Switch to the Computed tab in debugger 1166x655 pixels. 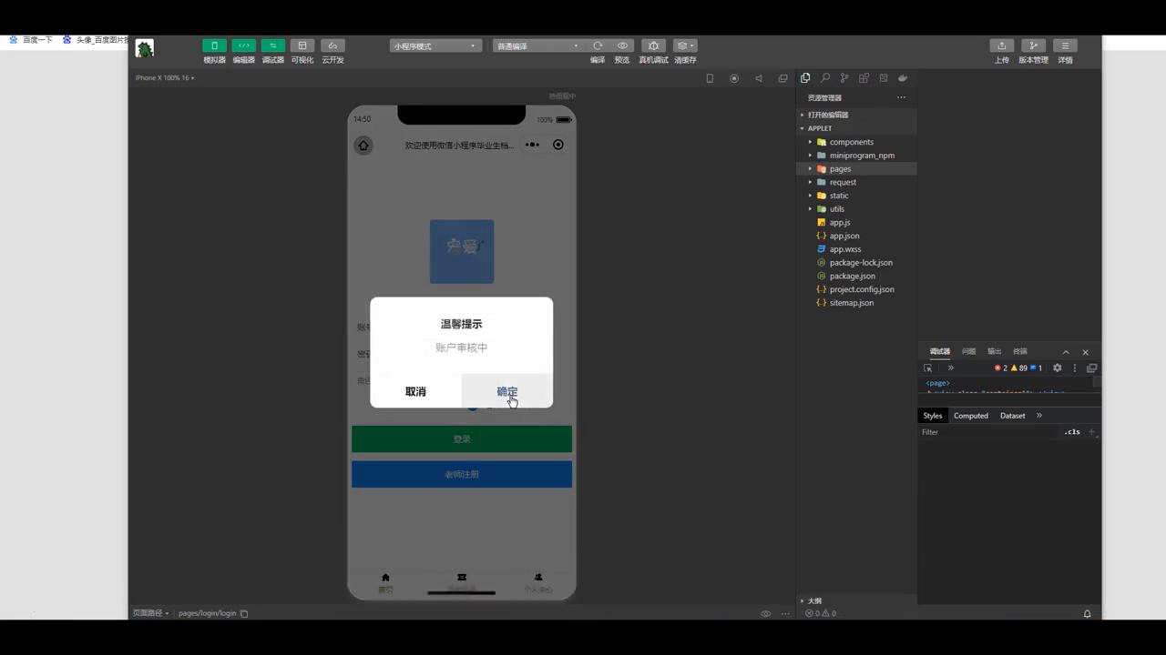[970, 415]
